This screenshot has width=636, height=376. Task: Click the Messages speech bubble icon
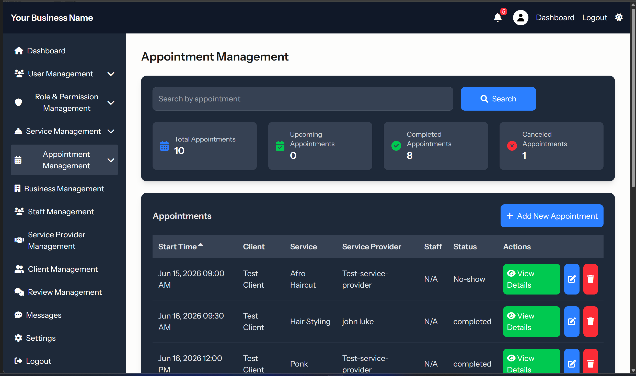click(x=18, y=315)
